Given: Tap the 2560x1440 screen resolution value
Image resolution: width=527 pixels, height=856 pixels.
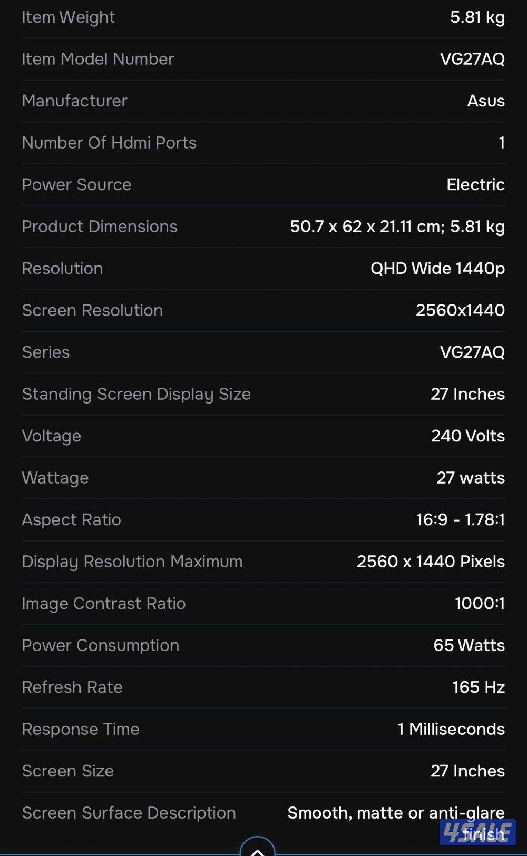Looking at the screenshot, I should 460,310.
